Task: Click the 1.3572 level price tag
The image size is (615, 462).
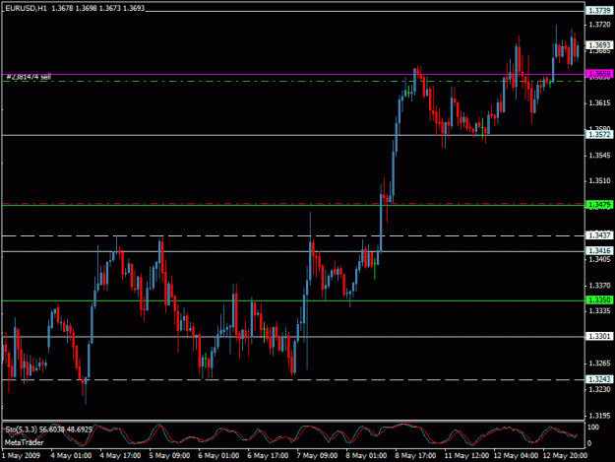Action: click(599, 135)
